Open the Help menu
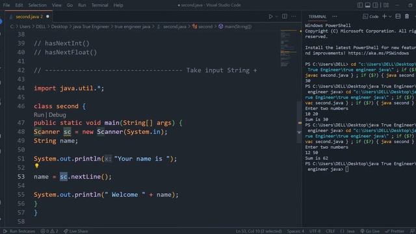 pos(118,5)
